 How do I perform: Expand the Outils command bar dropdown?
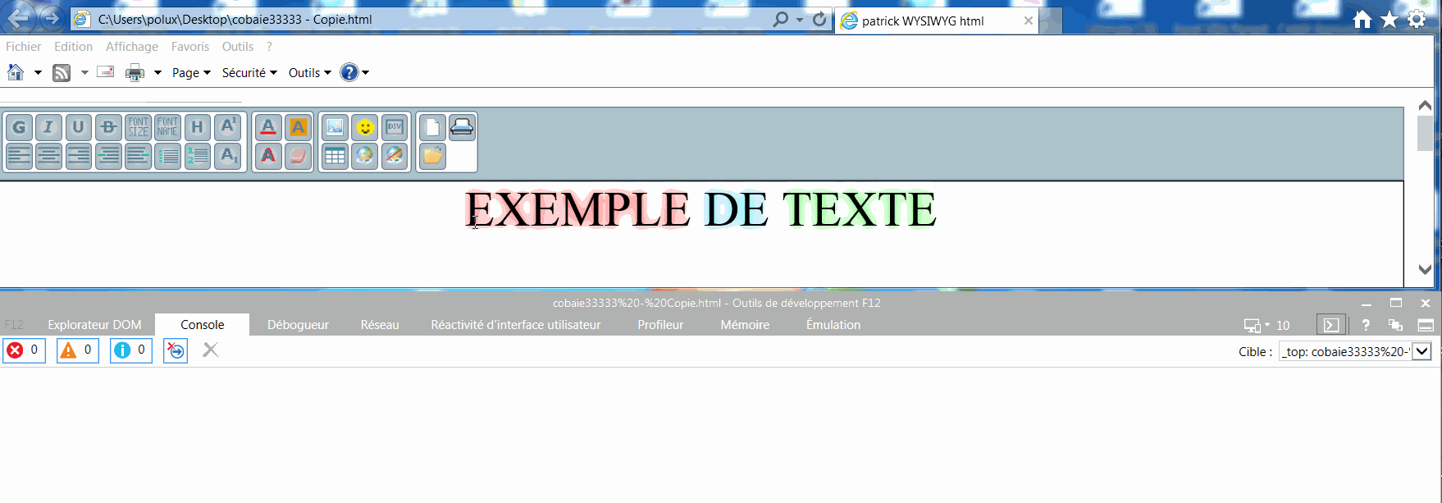pyautogui.click(x=309, y=73)
